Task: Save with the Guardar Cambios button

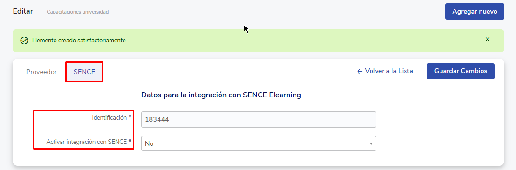Action: coord(461,71)
